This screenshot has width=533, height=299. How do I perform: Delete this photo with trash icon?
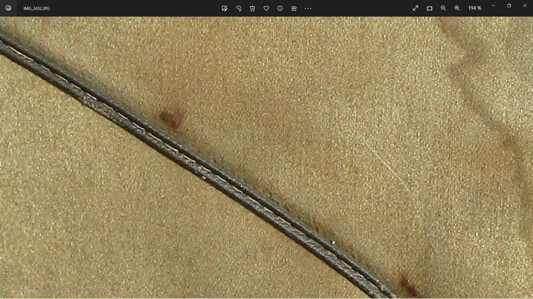[x=252, y=8]
